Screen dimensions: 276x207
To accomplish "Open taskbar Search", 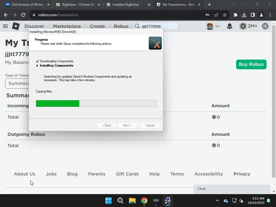I will 120,201.
